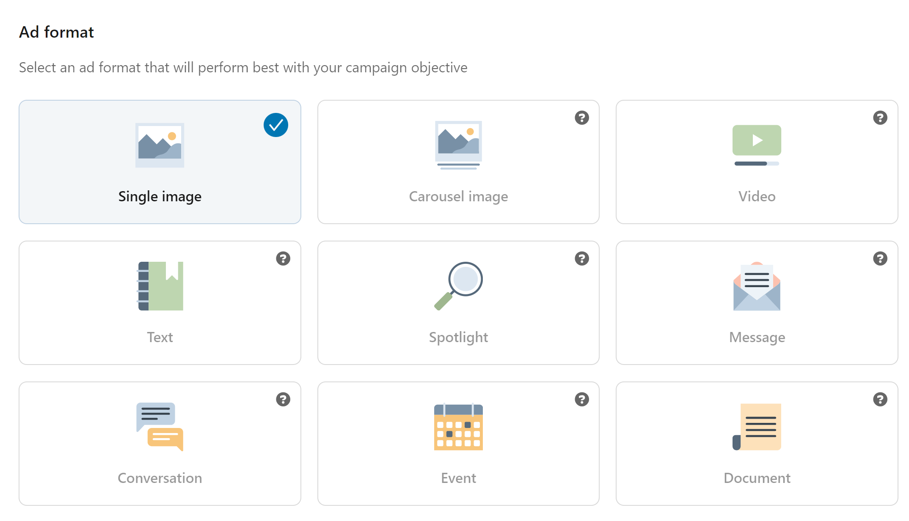
Task: Click the Text notebook icon
Action: 160,286
